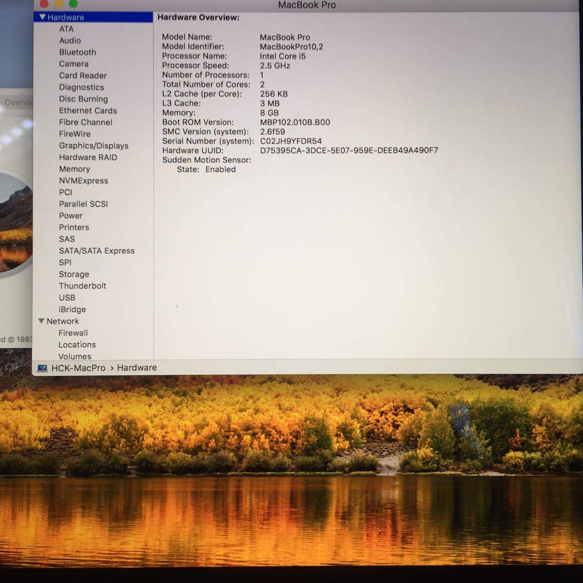Show the Storage information

pos(74,274)
